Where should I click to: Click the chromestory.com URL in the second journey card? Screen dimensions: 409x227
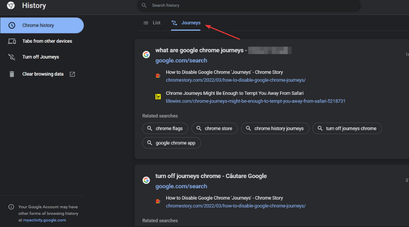click(236, 206)
